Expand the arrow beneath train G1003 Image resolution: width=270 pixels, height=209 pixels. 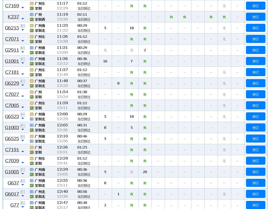point(23,129)
